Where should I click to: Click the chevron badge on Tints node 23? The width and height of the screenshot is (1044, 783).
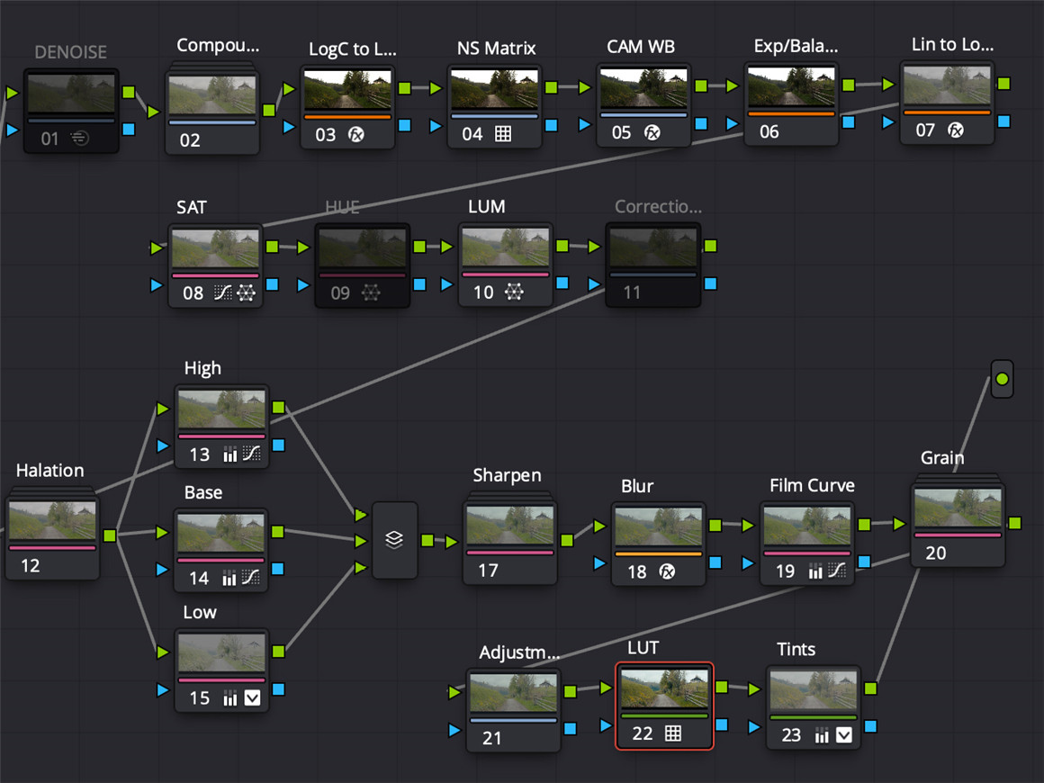click(844, 735)
